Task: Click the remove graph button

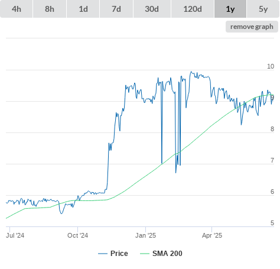Action: click(x=252, y=27)
